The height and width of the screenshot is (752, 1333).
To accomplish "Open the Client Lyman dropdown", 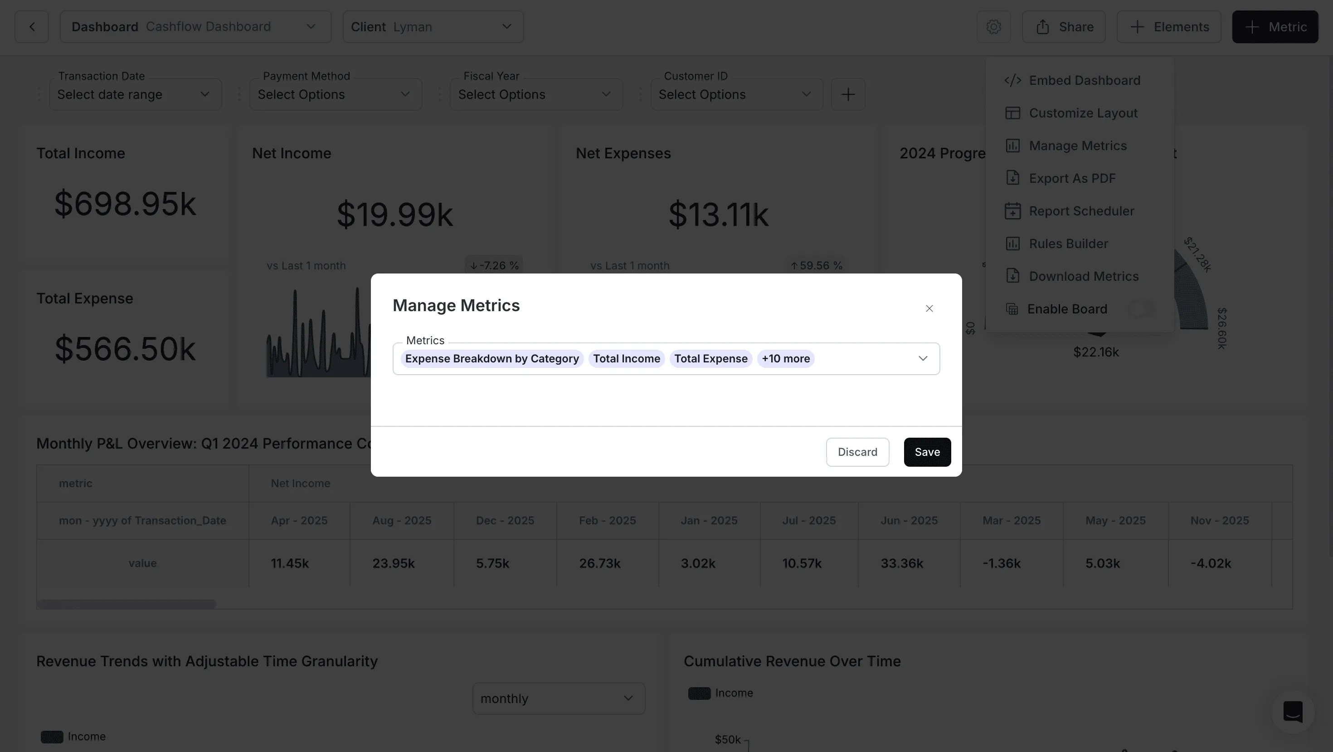I will tap(433, 27).
